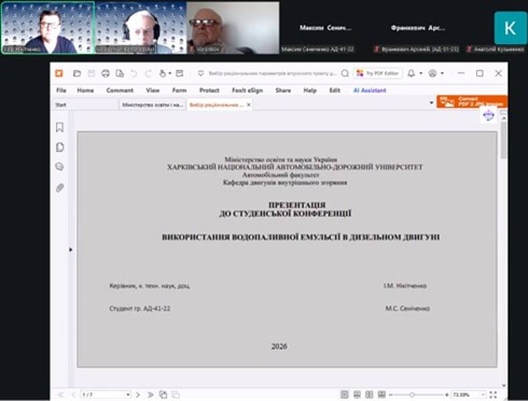Open the zoom percentage dropdown

pyautogui.click(x=483, y=395)
